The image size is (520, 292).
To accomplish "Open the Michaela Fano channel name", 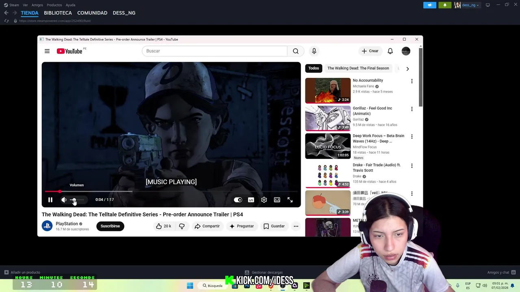I will (x=363, y=86).
